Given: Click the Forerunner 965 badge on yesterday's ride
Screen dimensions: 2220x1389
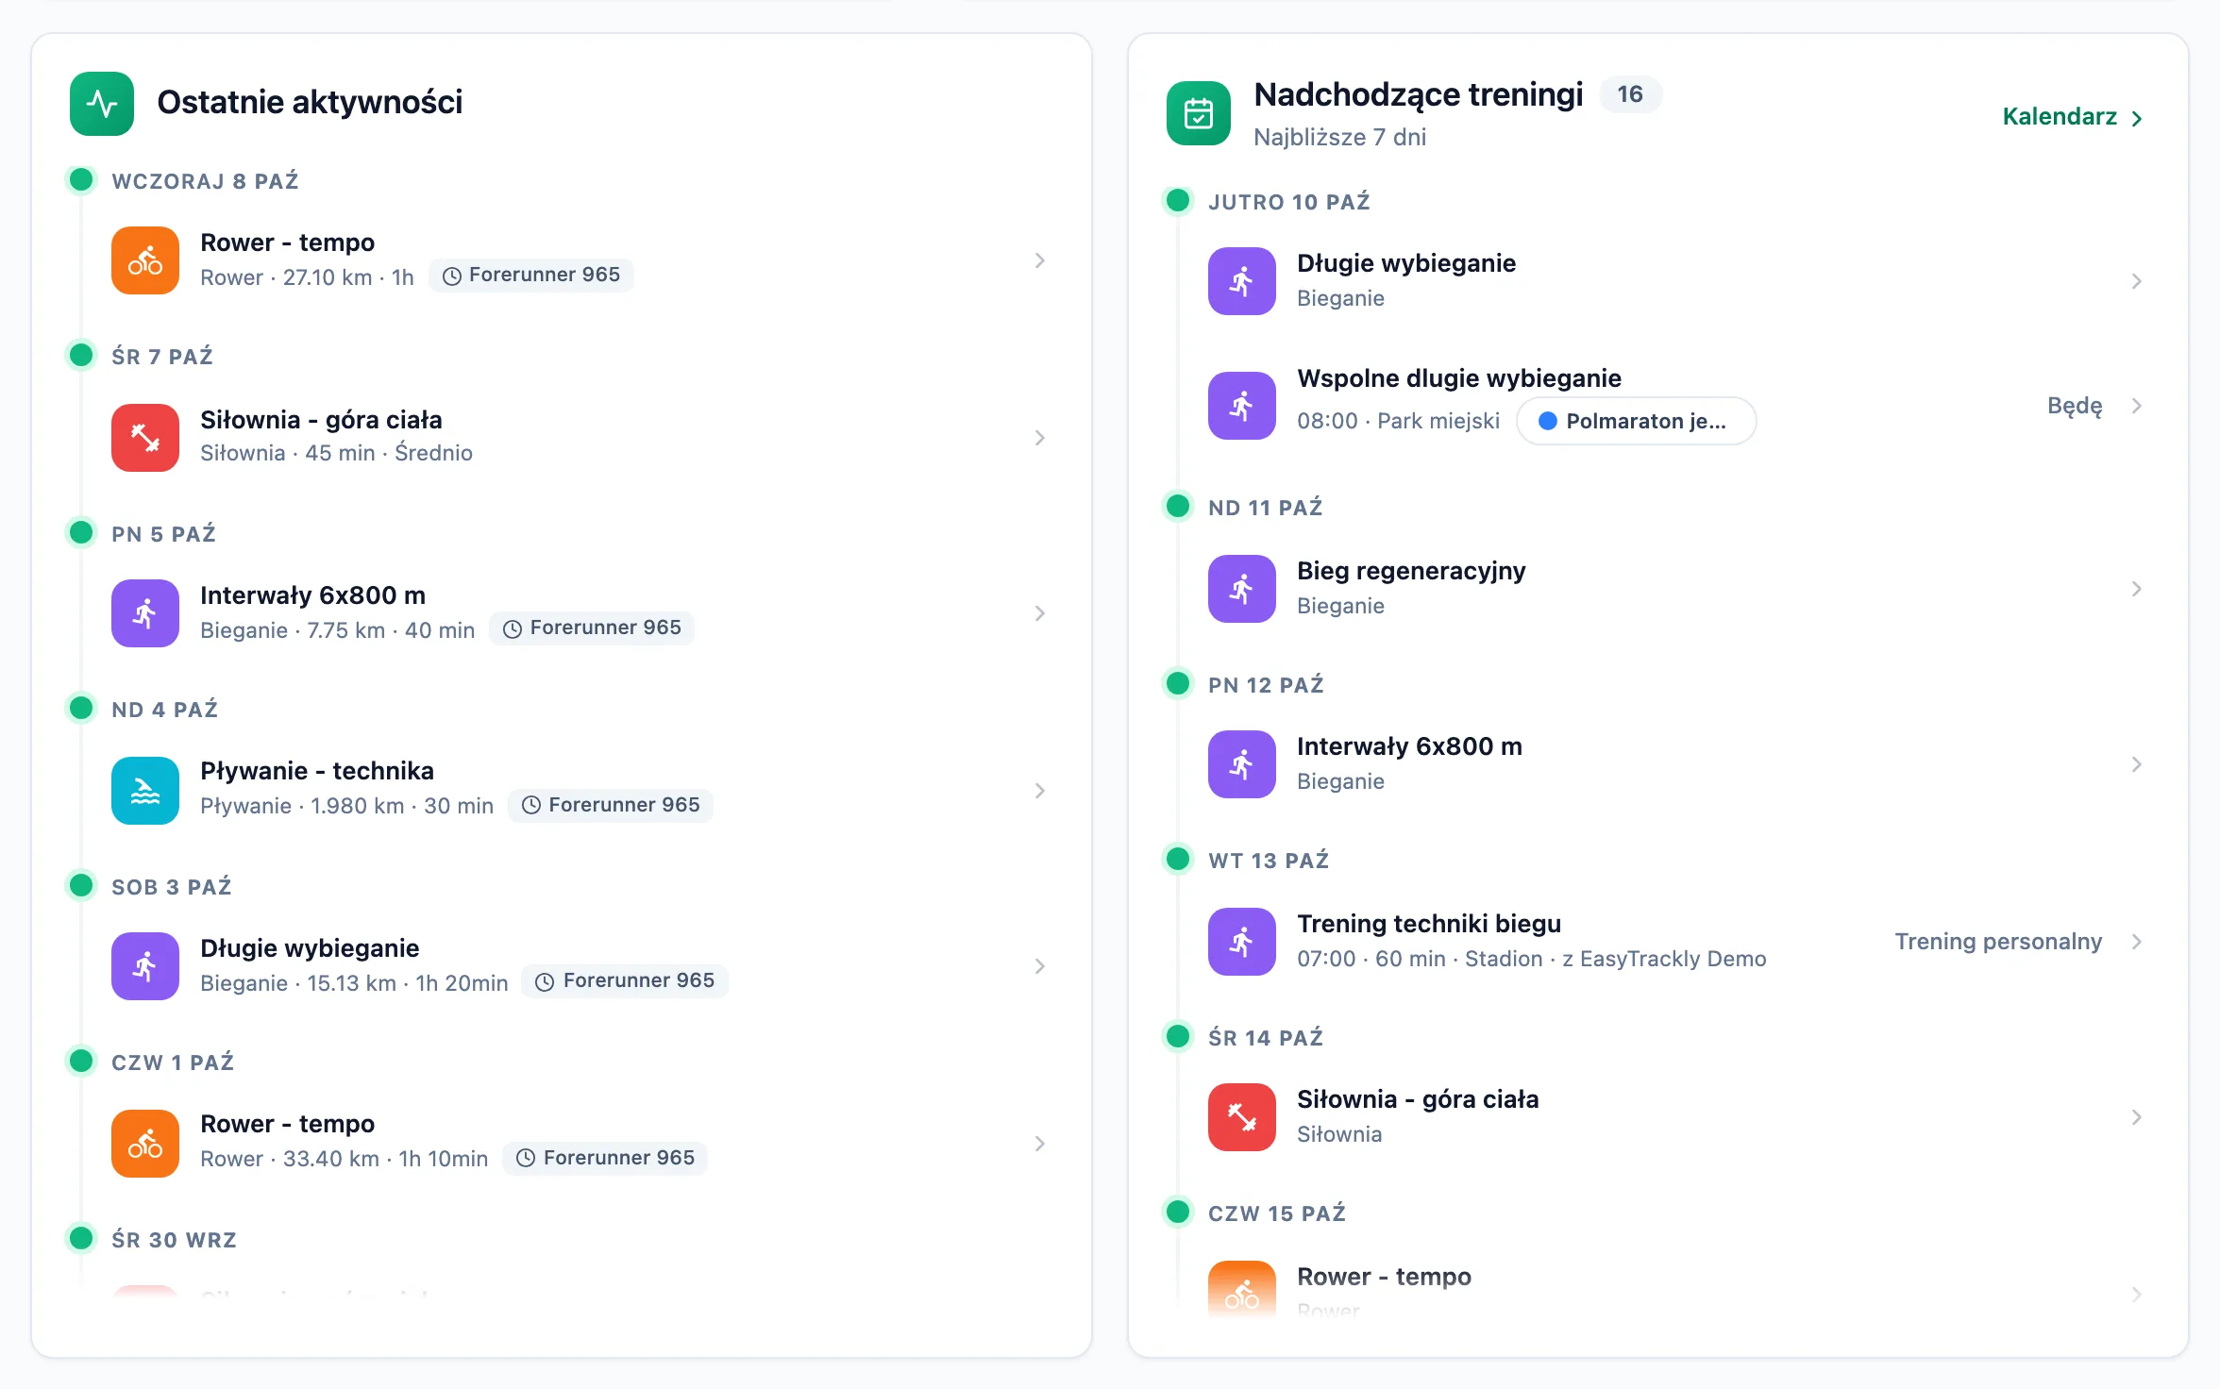Looking at the screenshot, I should (531, 275).
